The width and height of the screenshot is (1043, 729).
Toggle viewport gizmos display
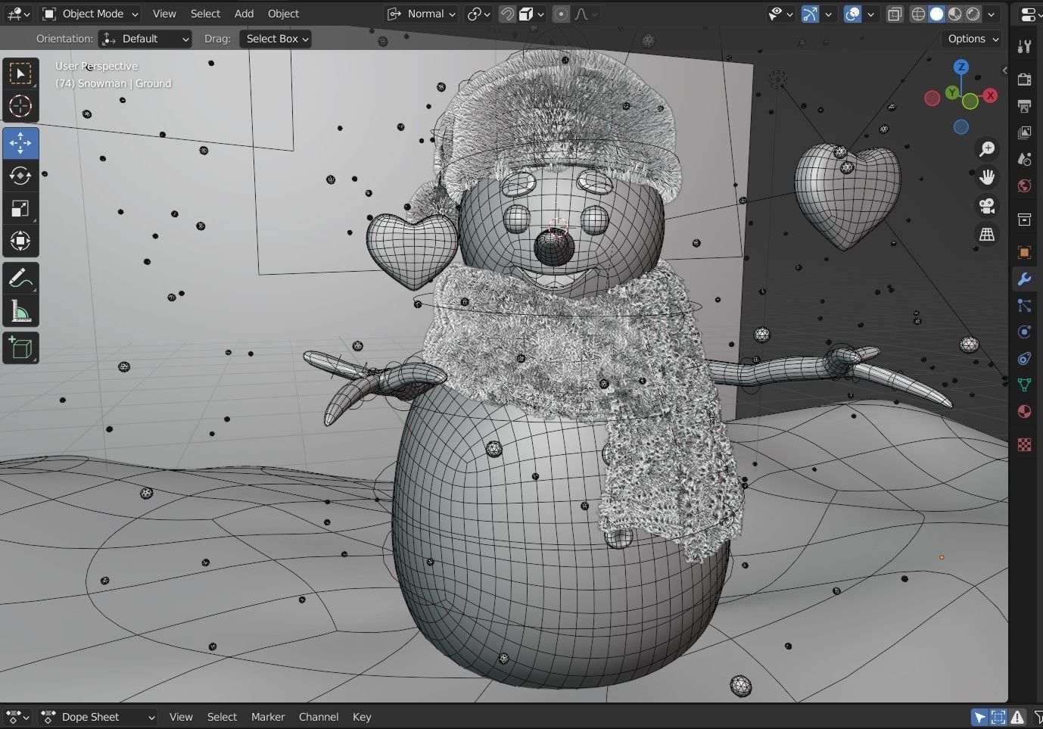coord(810,14)
